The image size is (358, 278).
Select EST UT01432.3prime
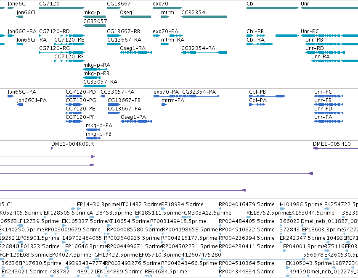pos(140,205)
